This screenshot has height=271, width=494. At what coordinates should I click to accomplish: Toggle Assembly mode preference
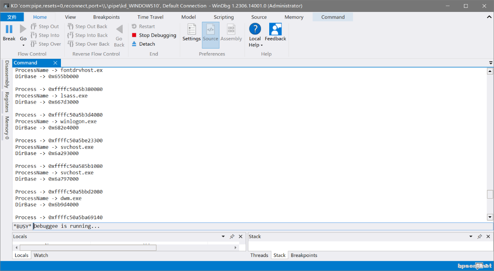click(x=231, y=32)
